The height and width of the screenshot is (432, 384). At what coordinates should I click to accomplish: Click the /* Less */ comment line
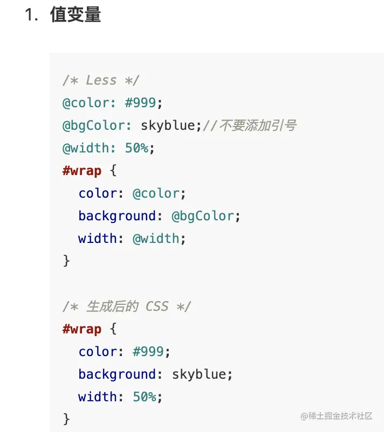(x=101, y=80)
